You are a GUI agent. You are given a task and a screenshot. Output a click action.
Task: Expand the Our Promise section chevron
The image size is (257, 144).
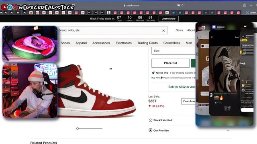[228, 130]
